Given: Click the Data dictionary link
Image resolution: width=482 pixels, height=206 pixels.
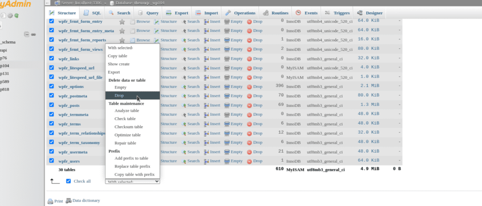Looking at the screenshot, I should click(86, 200).
